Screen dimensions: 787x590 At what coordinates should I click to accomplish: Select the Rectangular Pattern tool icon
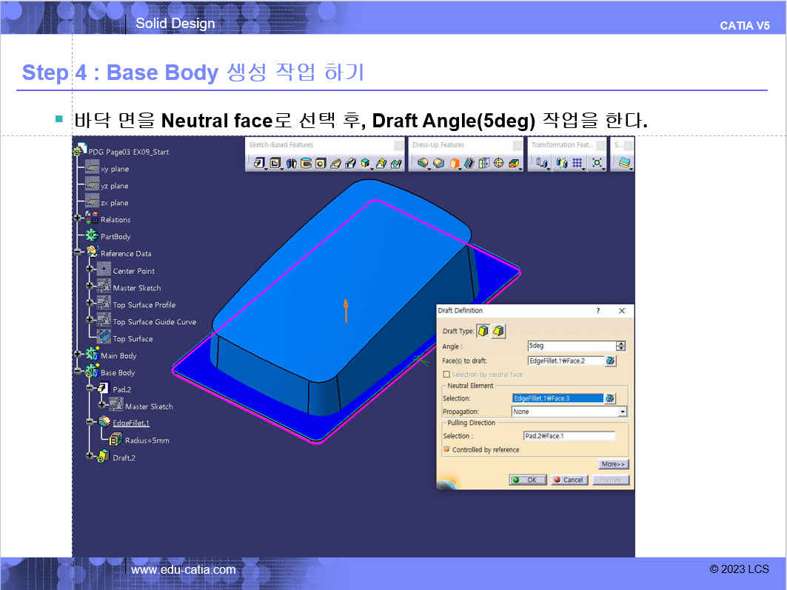[x=577, y=163]
